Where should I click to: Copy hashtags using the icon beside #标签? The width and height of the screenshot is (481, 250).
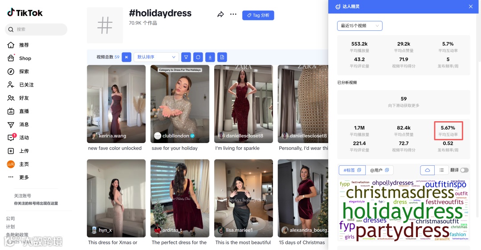359,170
